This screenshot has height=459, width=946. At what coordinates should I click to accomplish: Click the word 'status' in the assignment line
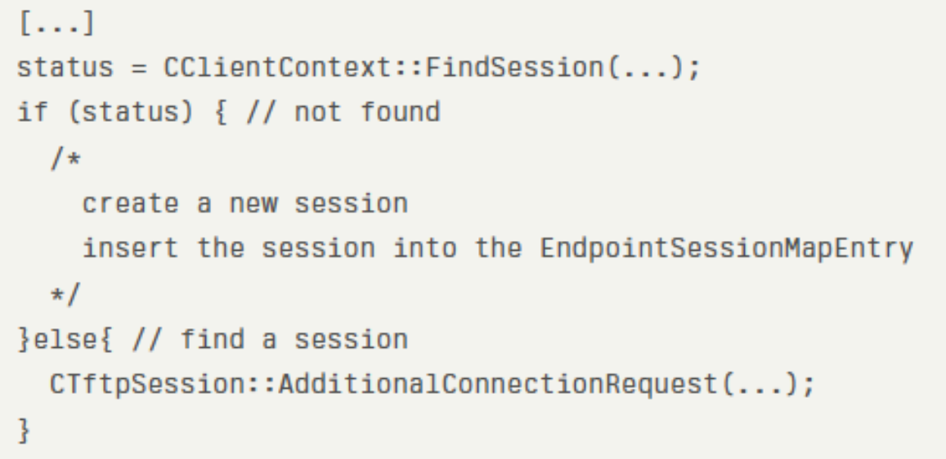tap(65, 68)
